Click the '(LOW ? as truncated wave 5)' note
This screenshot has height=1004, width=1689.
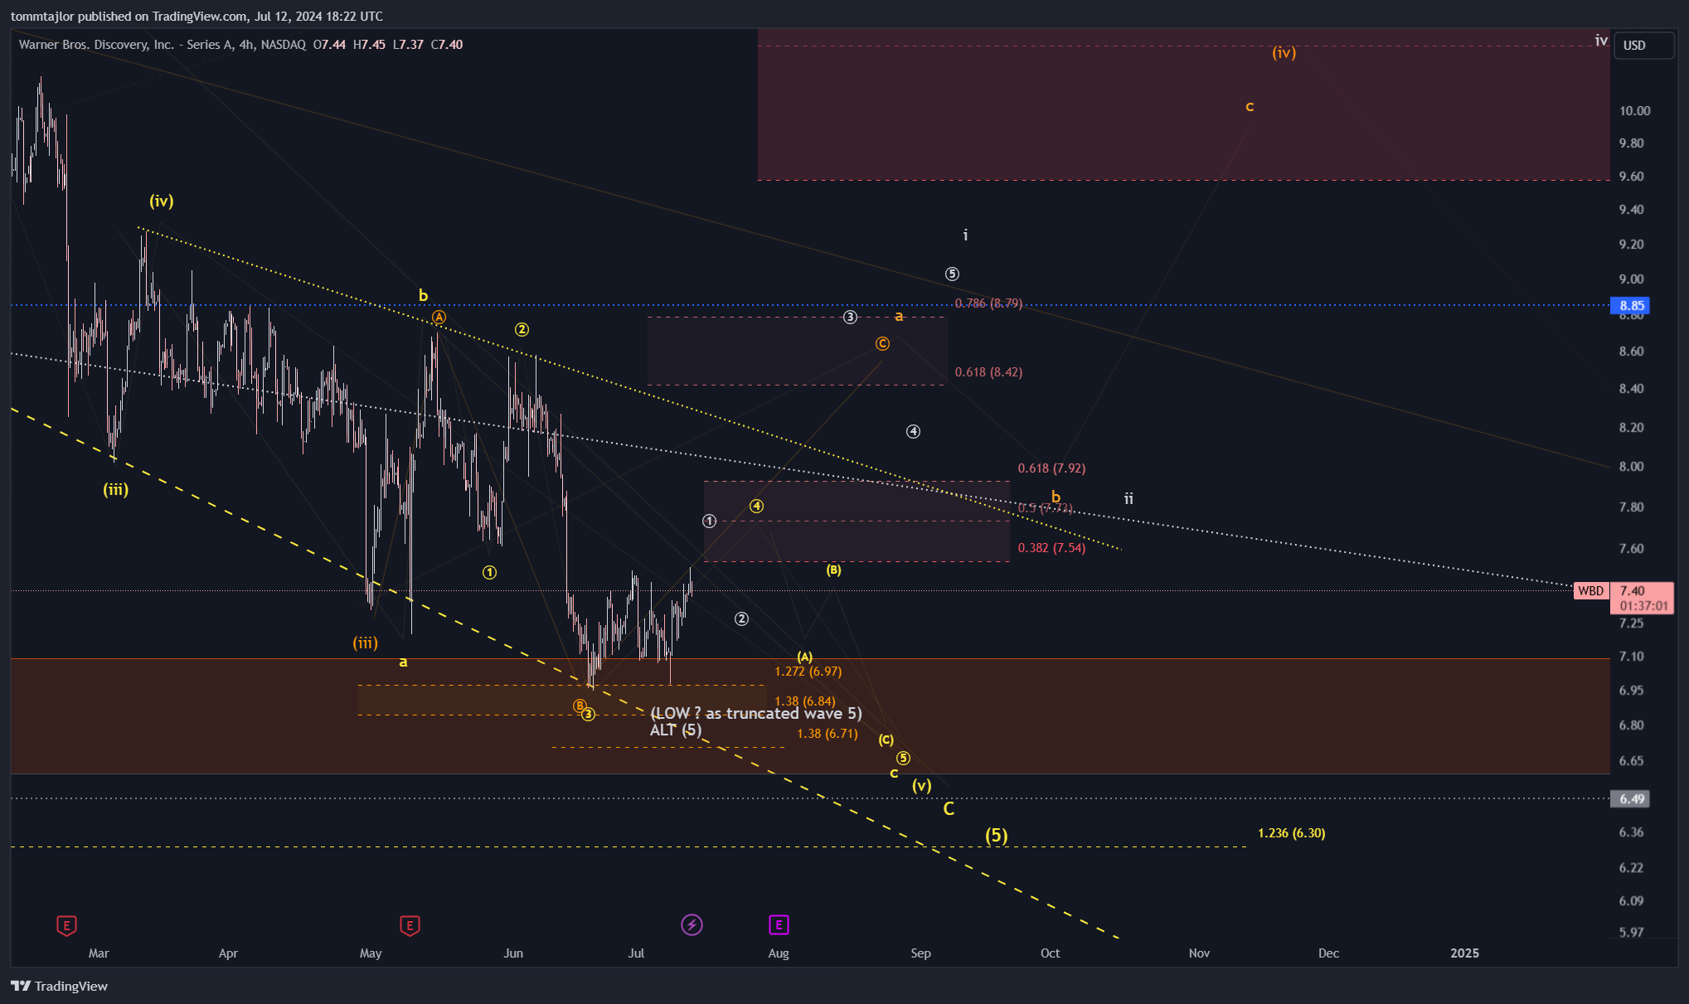coord(756,714)
